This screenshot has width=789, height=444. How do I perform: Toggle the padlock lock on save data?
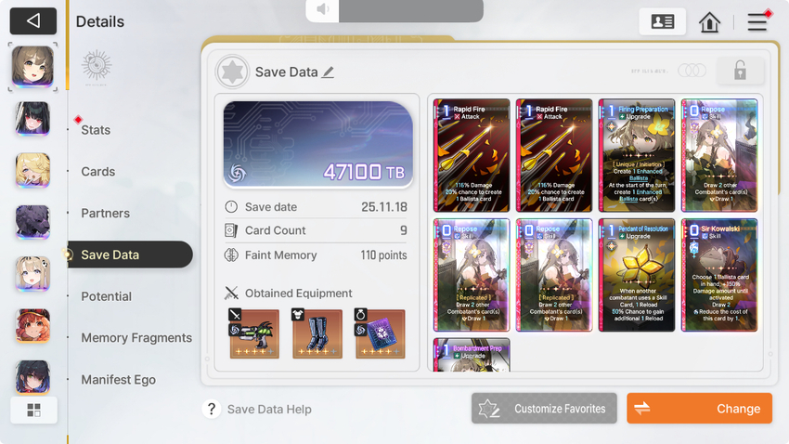point(740,71)
